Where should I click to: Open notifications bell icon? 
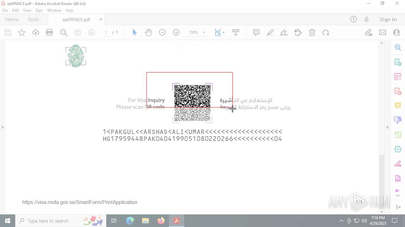(366, 20)
